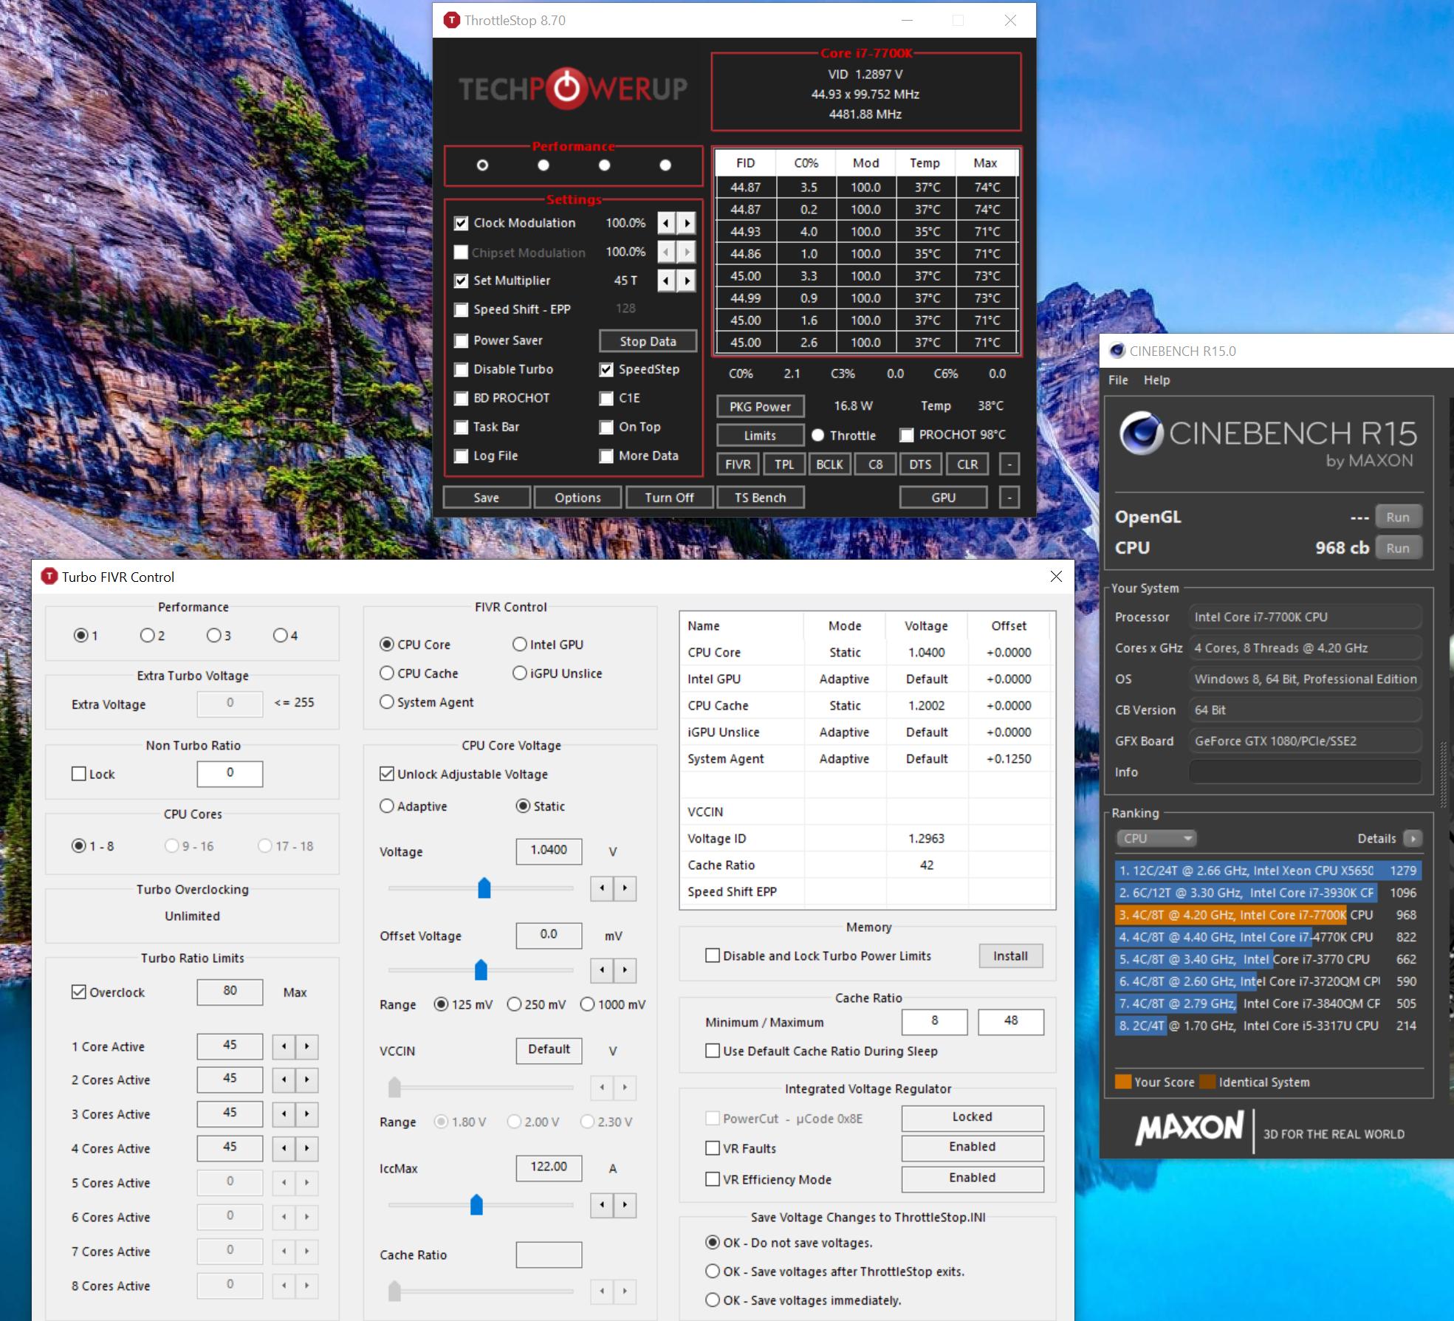Uncheck Unlock Adjustable Voltage
The image size is (1454, 1321).
pos(387,774)
